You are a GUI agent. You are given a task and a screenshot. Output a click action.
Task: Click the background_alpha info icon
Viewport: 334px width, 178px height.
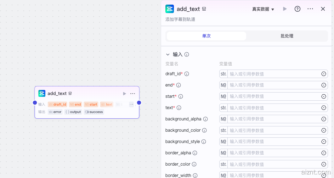coord(205,119)
